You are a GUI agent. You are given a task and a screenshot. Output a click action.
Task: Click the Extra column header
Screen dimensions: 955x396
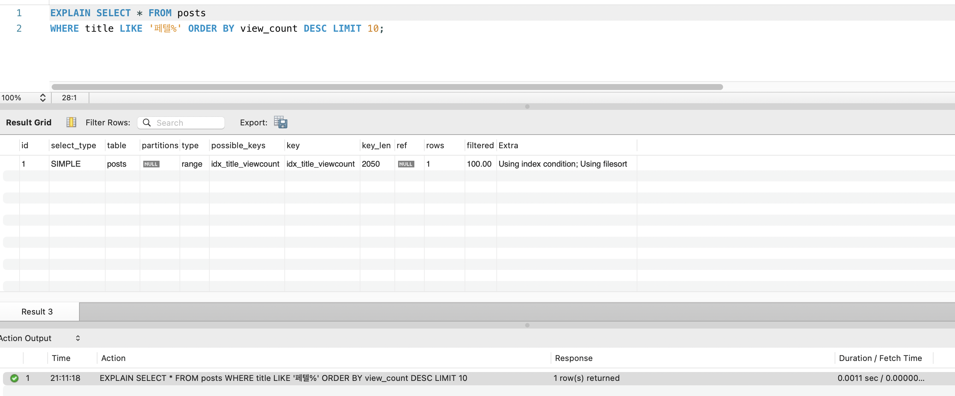coord(508,145)
